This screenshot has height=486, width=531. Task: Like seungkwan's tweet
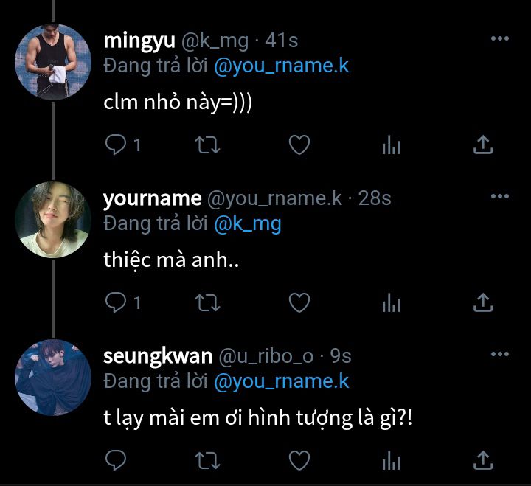[x=298, y=461]
